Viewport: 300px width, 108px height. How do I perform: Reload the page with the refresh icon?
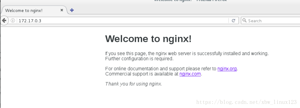[x=234, y=21]
